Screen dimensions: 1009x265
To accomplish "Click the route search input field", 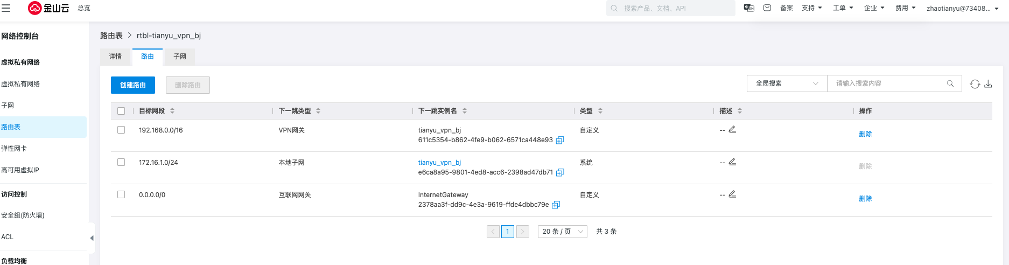I will coord(888,83).
